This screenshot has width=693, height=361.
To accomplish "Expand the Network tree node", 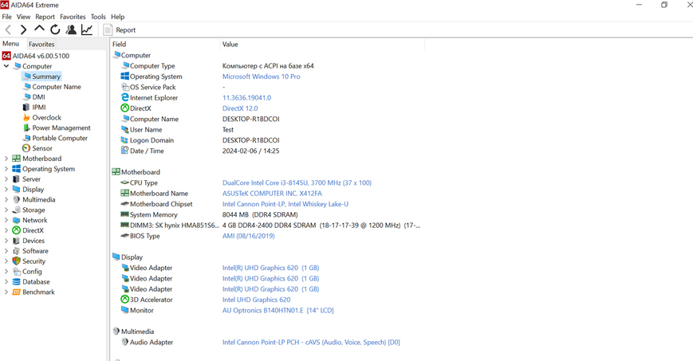I will point(6,220).
